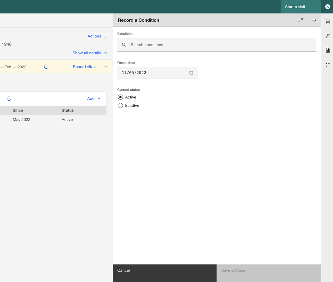Open the Record vitals dropdown chevron

pyautogui.click(x=105, y=67)
